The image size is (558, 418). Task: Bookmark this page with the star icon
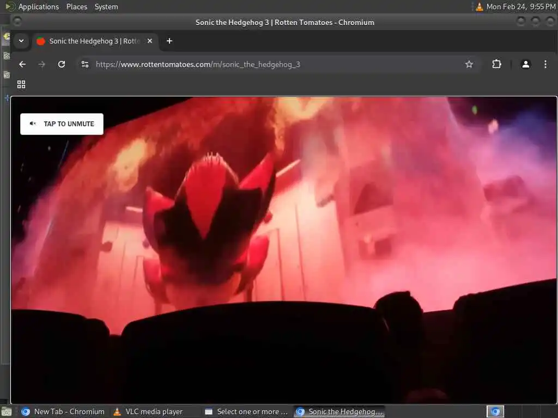pos(469,64)
